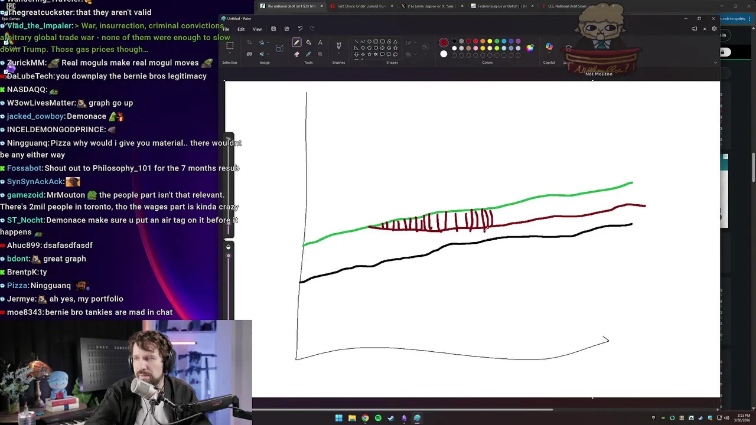Select the Eraser tool
The image size is (756, 425).
coord(296,54)
